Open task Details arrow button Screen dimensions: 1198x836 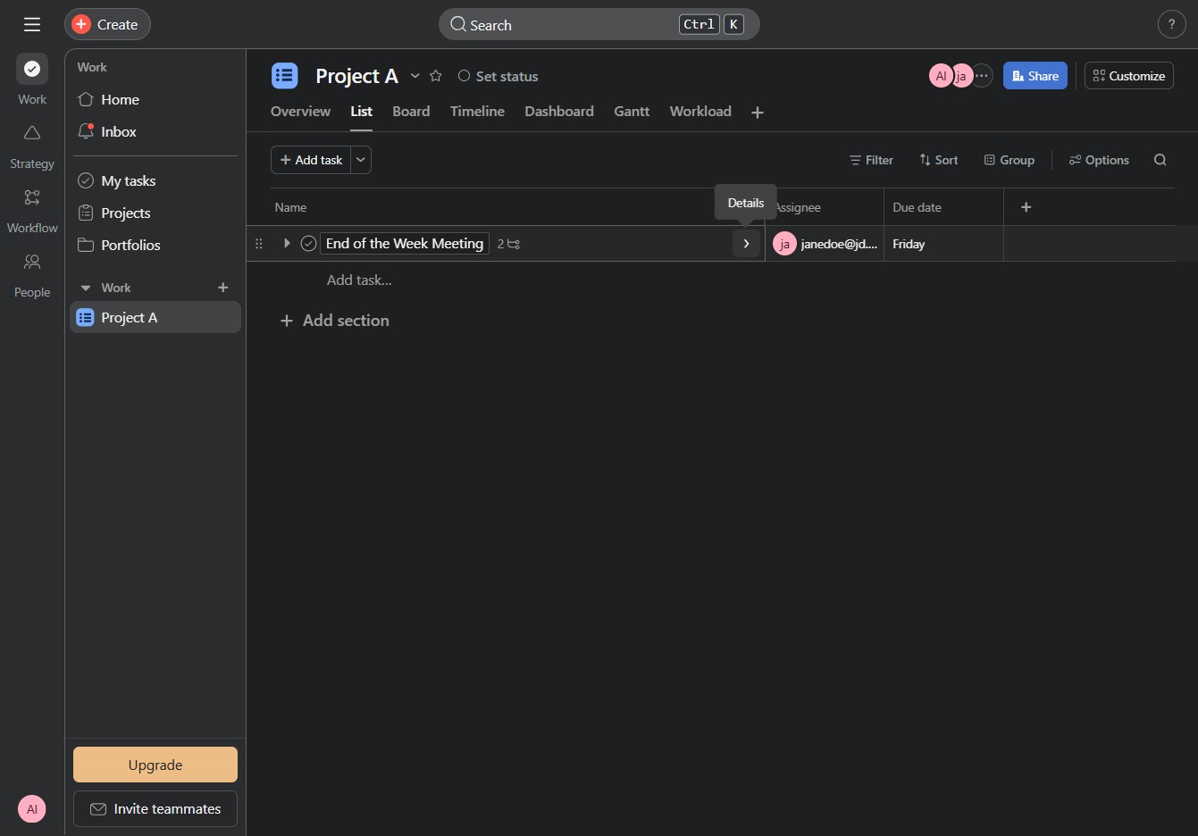pos(746,243)
